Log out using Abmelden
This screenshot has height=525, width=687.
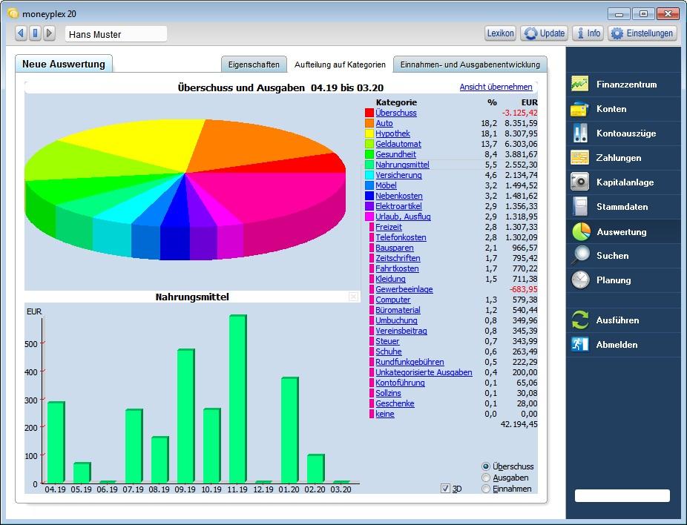622,344
